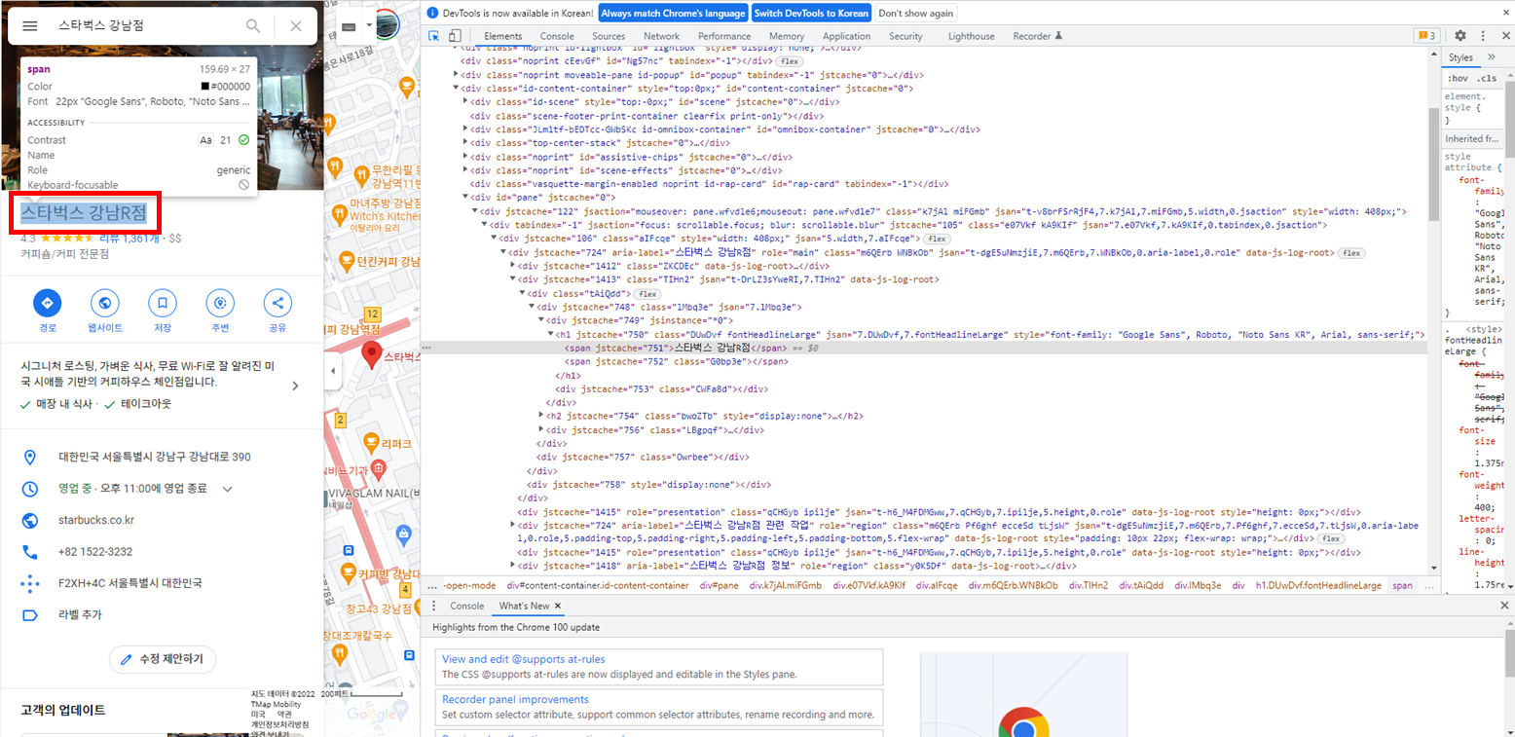Click the 수정 제안하기 suggest edit button
Viewport: 1515px width, 737px height.
(x=162, y=659)
